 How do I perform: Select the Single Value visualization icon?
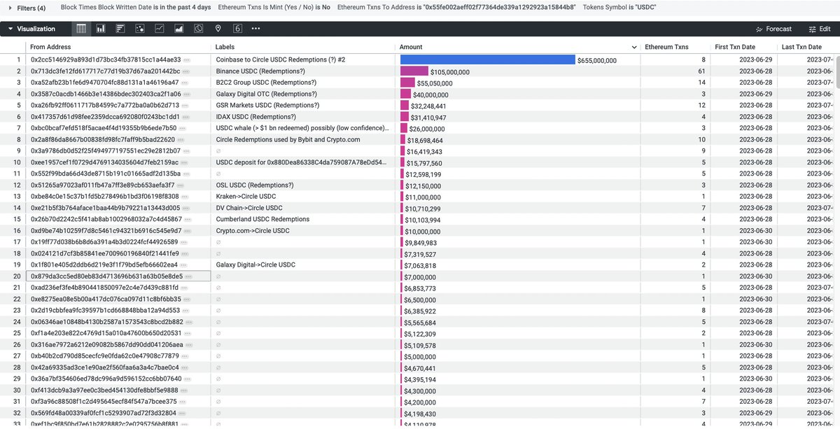[238, 29]
